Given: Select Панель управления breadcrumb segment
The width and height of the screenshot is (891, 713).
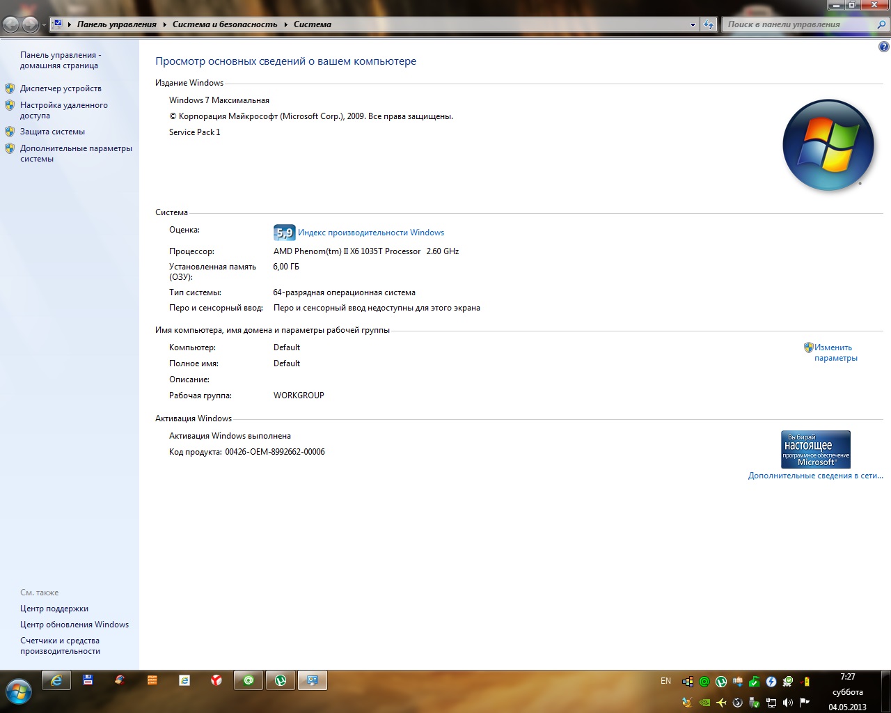Looking at the screenshot, I should [117, 24].
